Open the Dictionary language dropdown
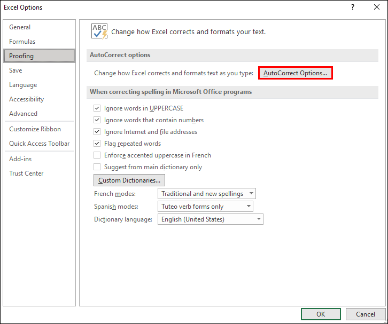Image resolution: width=388 pixels, height=324 pixels. (x=211, y=219)
